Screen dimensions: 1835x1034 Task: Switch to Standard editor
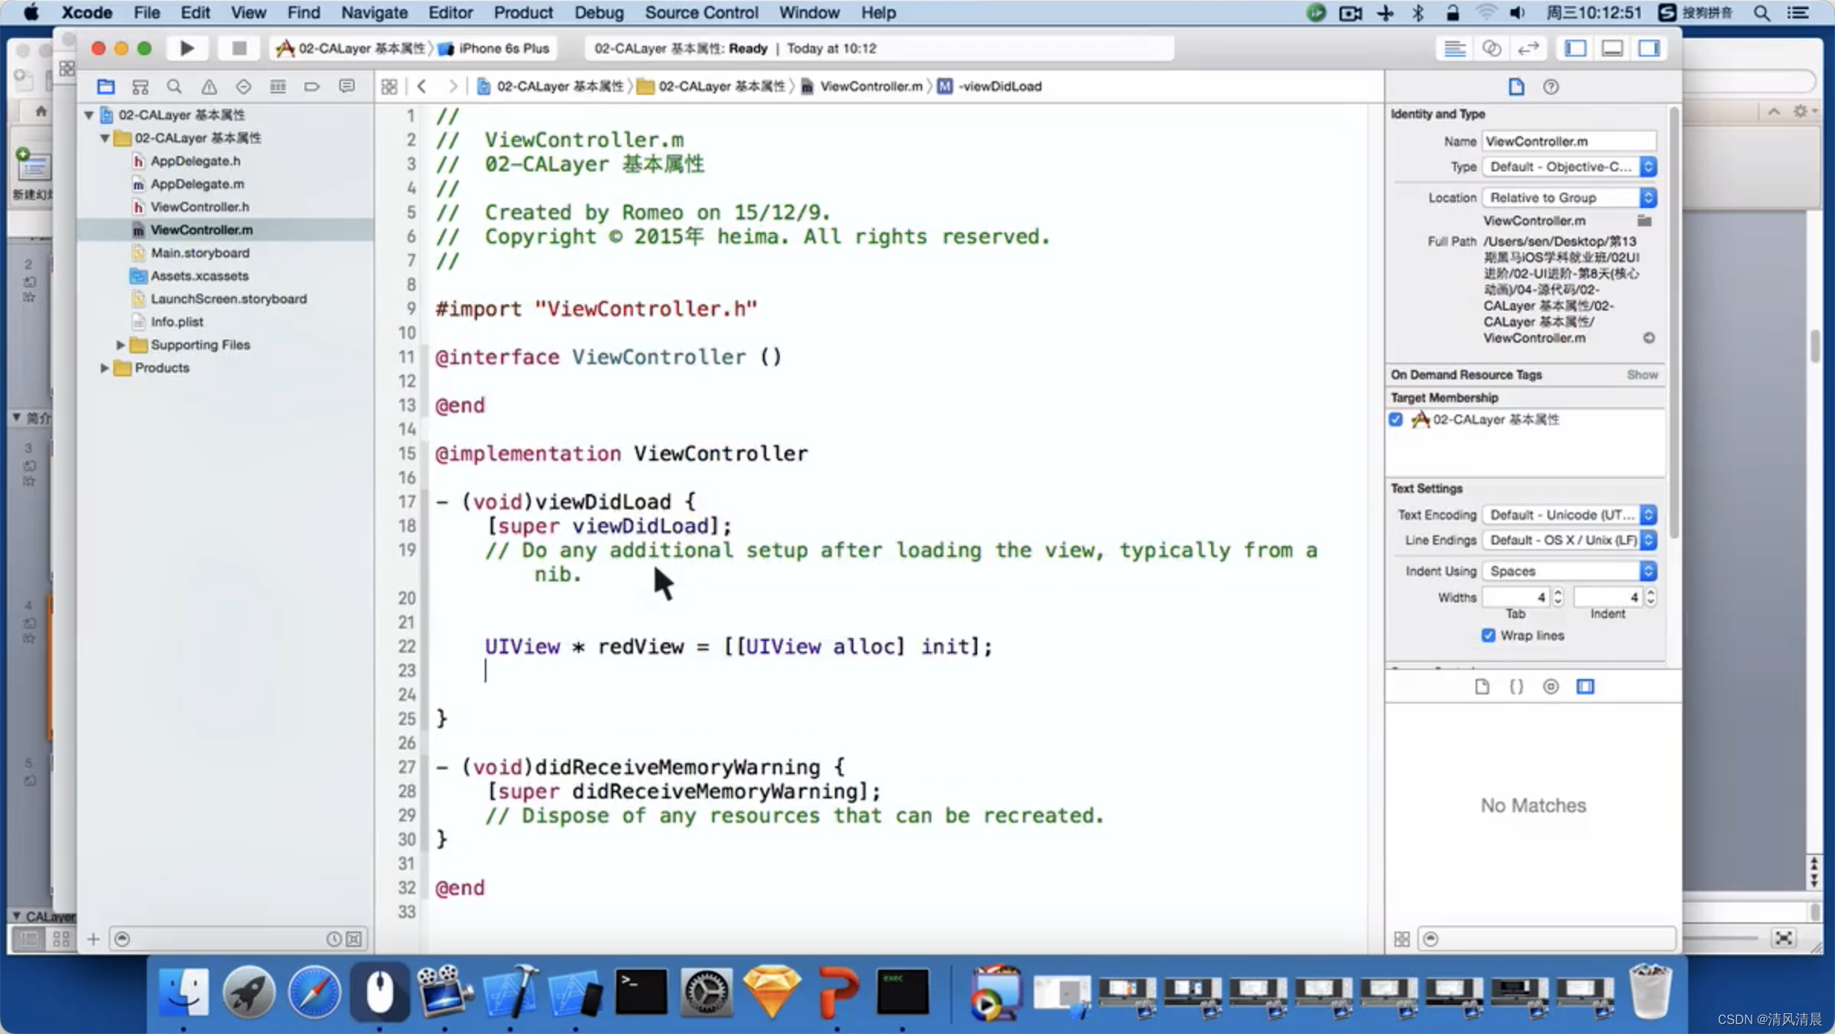pyautogui.click(x=1454, y=48)
